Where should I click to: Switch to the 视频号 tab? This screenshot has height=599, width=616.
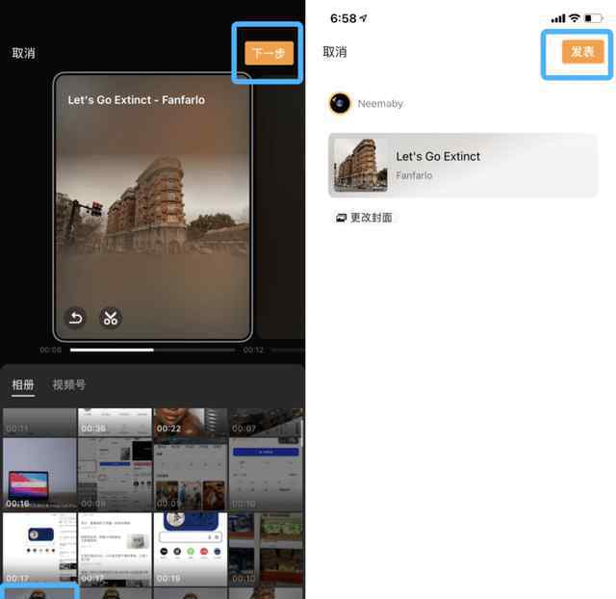tap(68, 384)
